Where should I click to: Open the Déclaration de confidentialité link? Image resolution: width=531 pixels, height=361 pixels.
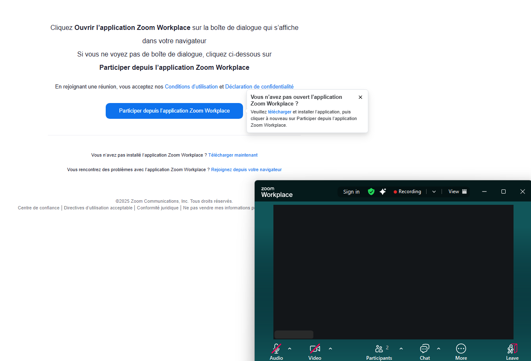(259, 87)
